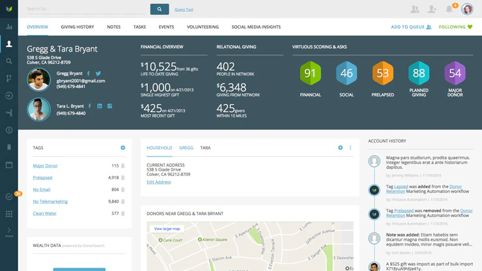This screenshot has height=271, width=482.
Task: Add a new tag with the plus icon
Action: [122, 148]
